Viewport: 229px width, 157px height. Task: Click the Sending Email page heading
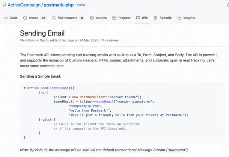[x=42, y=33]
